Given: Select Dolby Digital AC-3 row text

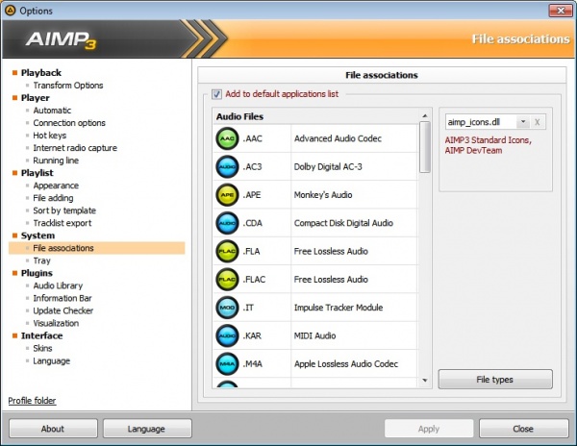Looking at the screenshot, I should (328, 166).
